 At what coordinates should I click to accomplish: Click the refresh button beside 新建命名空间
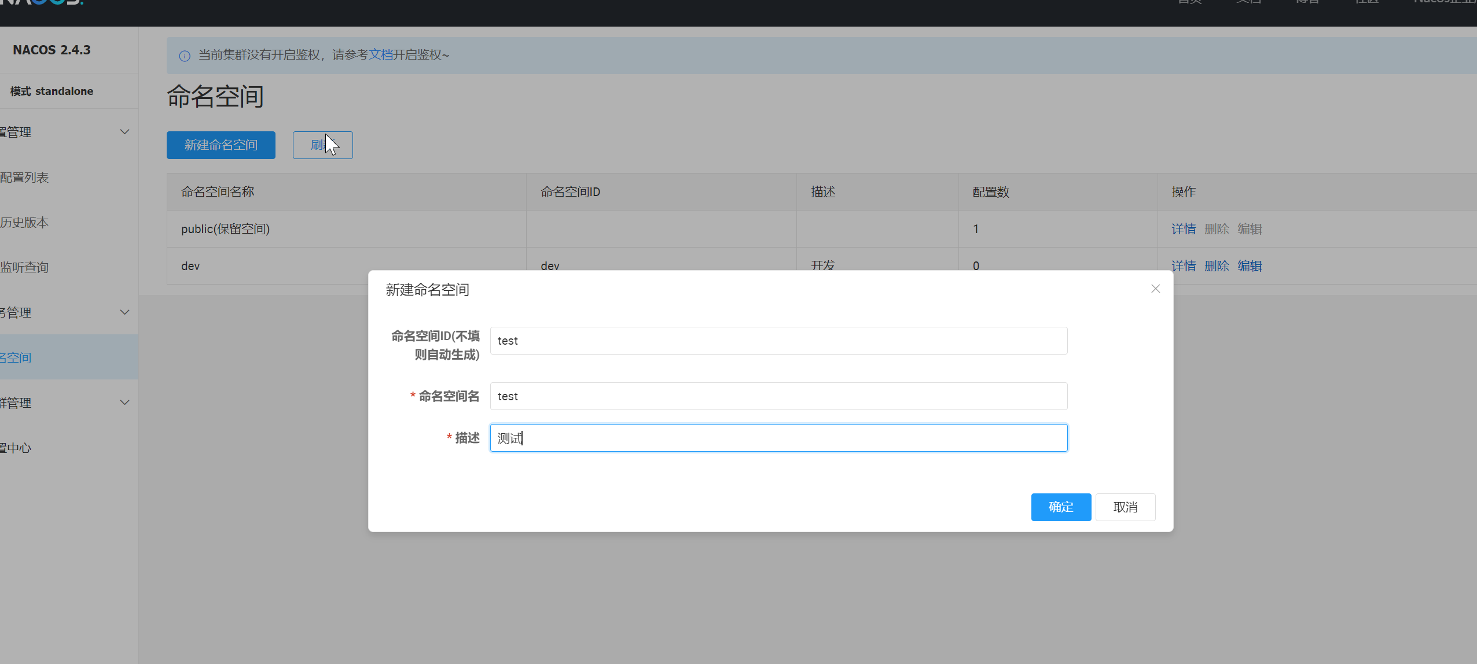(x=322, y=145)
